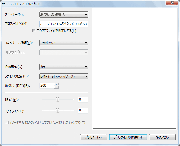180x146 pixels.
Task: Click the 明るさ brightness slider handle
Action: 57,99
